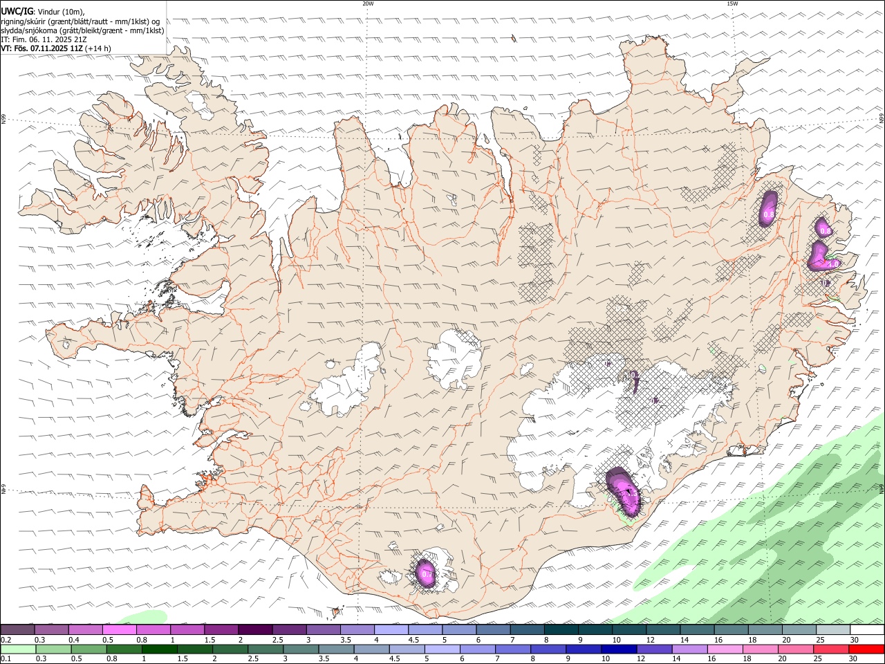Click the top-row legend value 4.5 label
Viewport: 885px width, 664px height.
413,640
